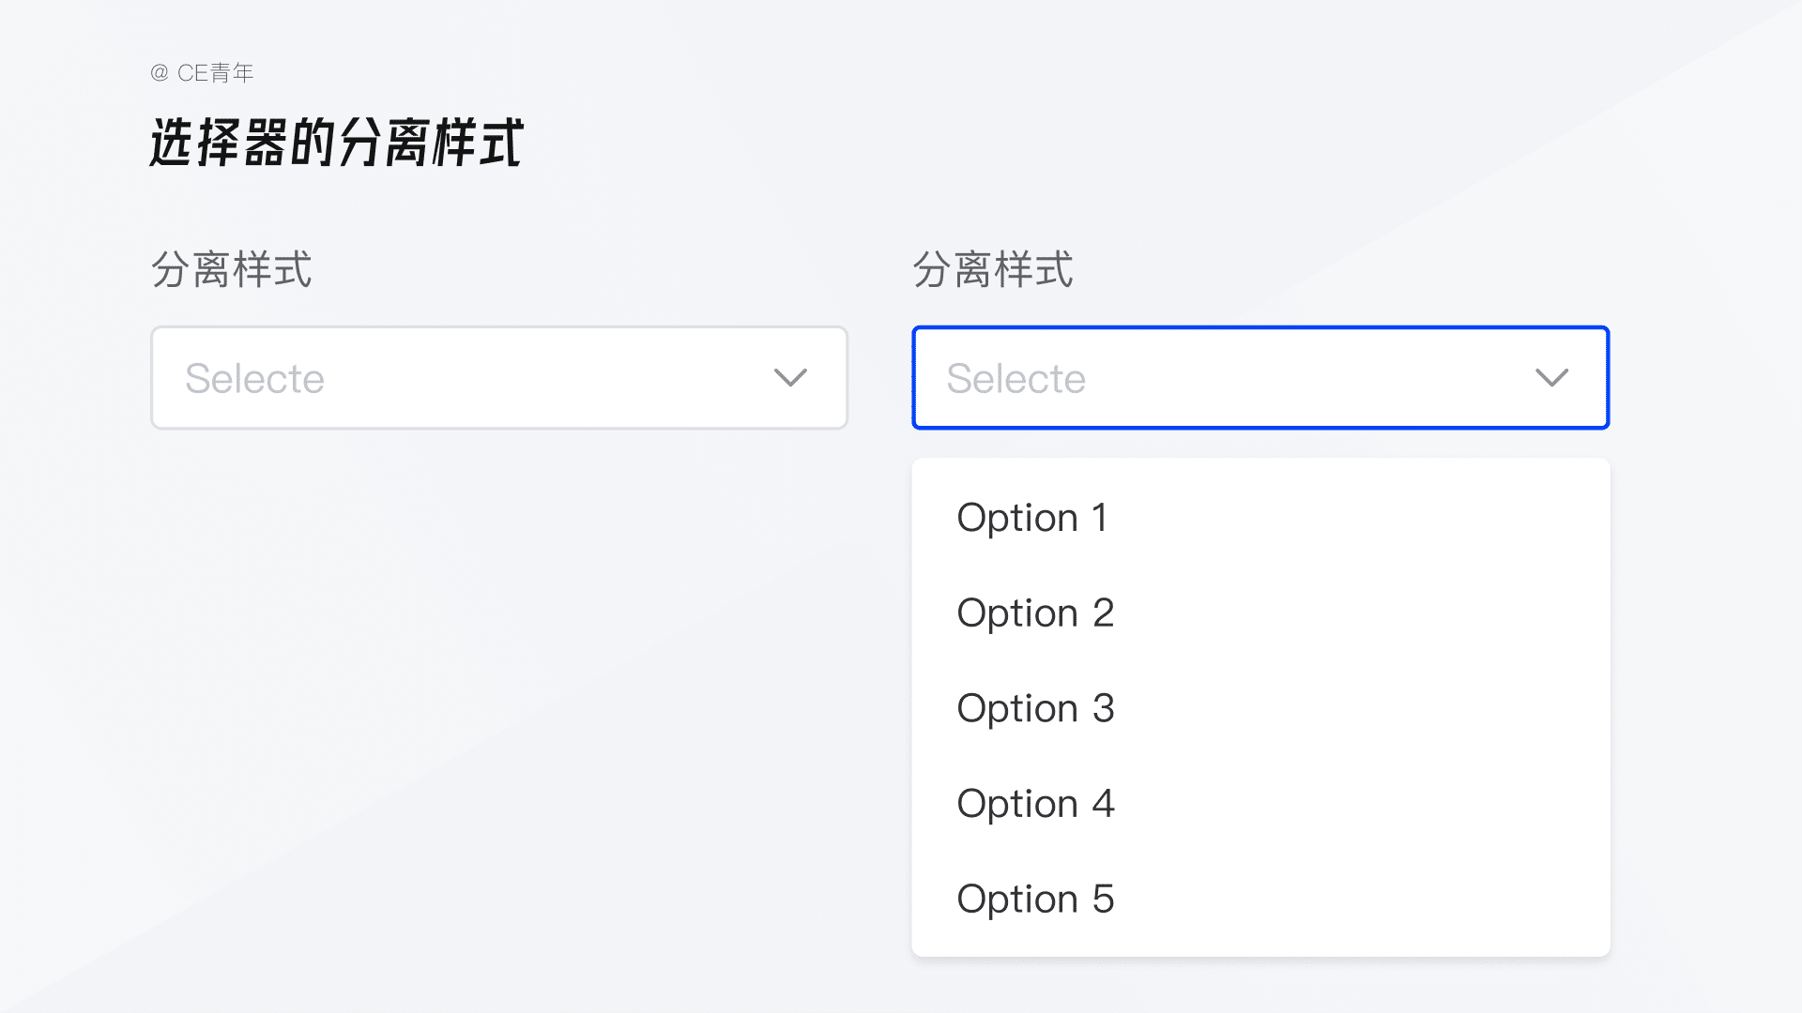The height and width of the screenshot is (1013, 1802).
Task: Click the empty middle of left select field
Action: coord(544,378)
